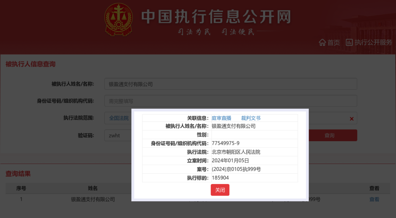Open the 庭审直播 link in the dialog
Image resolution: width=396 pixels, height=218 pixels.
click(x=221, y=118)
